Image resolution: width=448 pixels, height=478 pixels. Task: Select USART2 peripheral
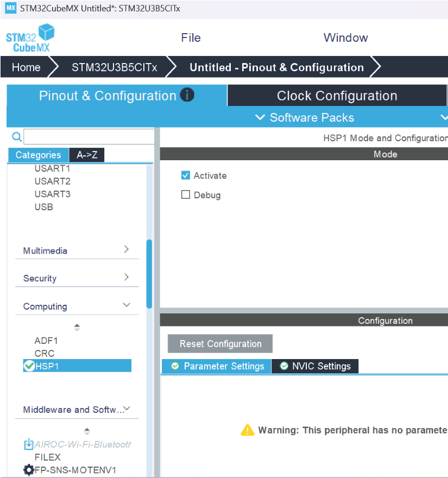[x=53, y=181]
